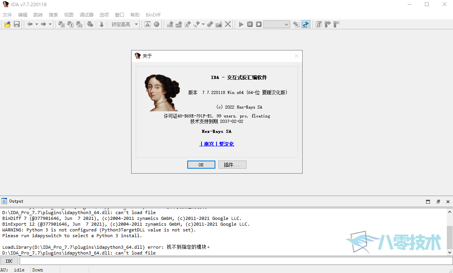
Task: Open the 文件 menu
Action: [8, 15]
